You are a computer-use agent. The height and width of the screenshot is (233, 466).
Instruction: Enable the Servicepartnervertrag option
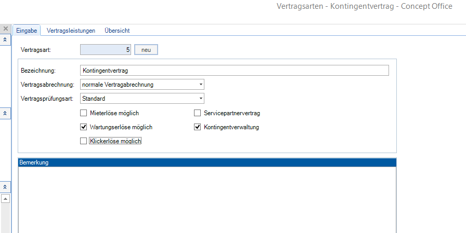(198, 113)
